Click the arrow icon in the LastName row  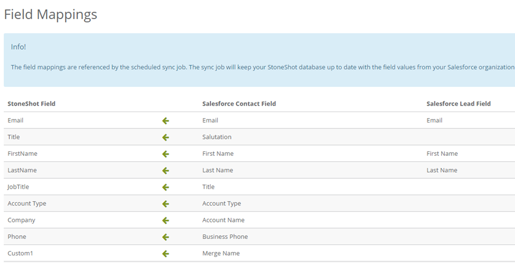[165, 171]
